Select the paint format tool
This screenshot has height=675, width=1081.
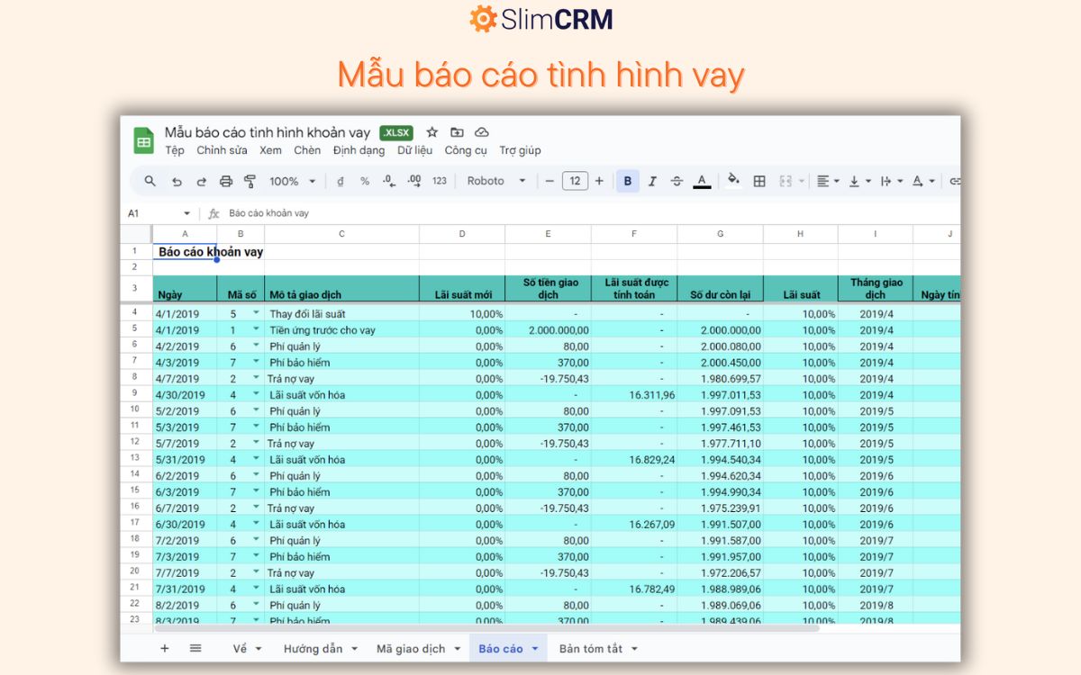[x=250, y=180]
